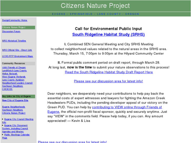
Task: Open bottom discussion area latest info link
Action: click(72, 142)
